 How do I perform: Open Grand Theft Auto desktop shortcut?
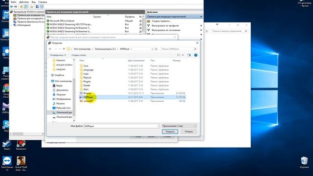(21, 164)
